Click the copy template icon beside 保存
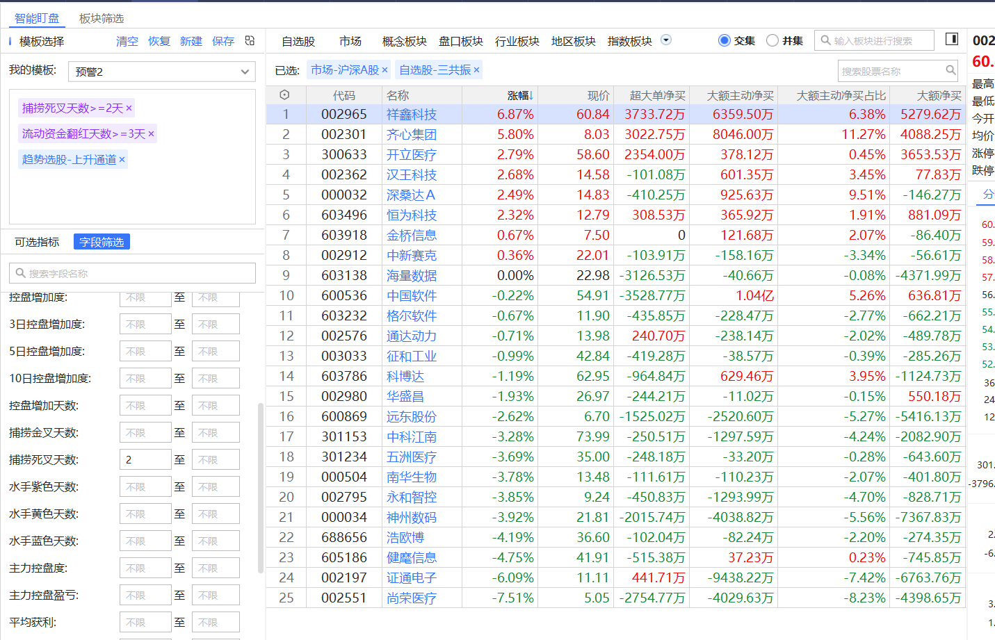 (x=250, y=41)
